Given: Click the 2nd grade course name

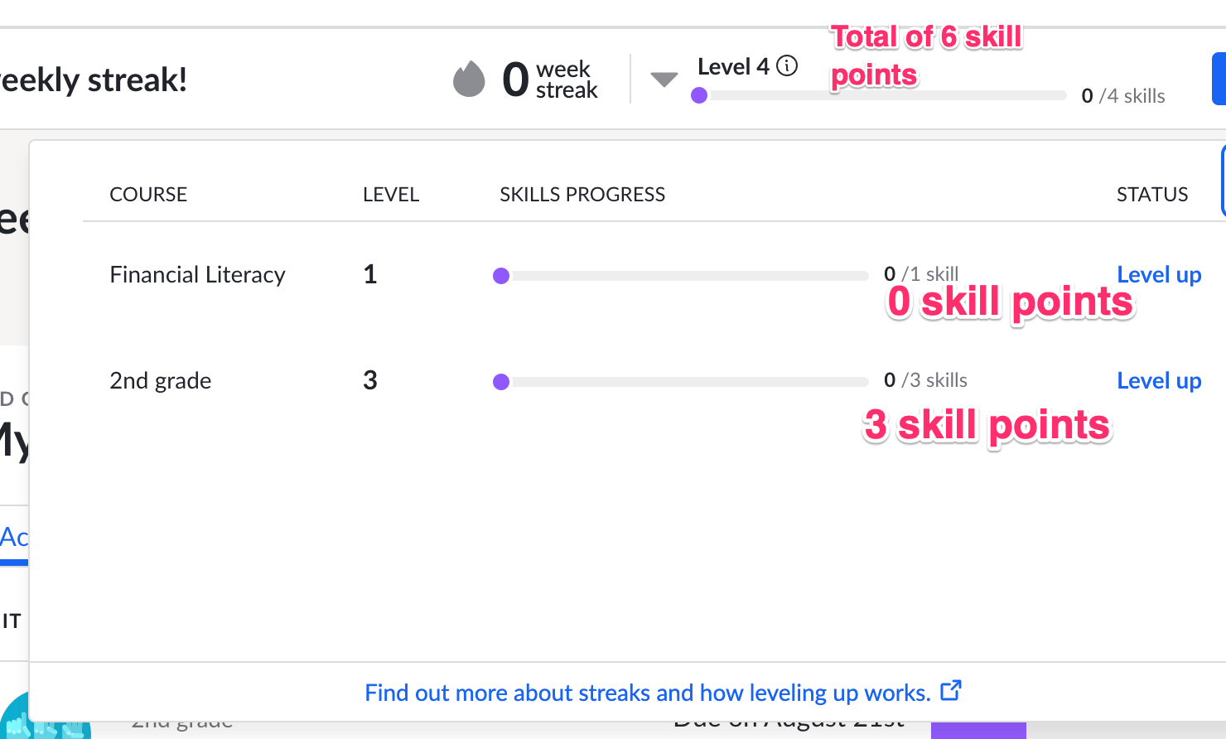Looking at the screenshot, I should [x=160, y=380].
